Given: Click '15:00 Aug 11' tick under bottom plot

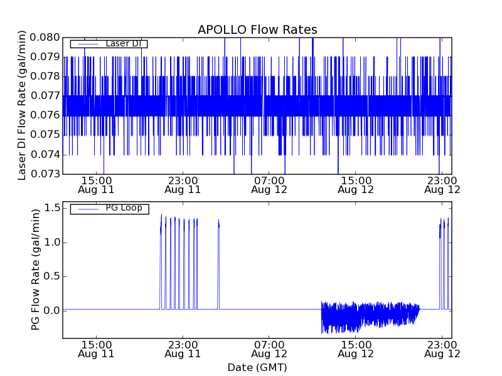Looking at the screenshot, I should point(96,348).
